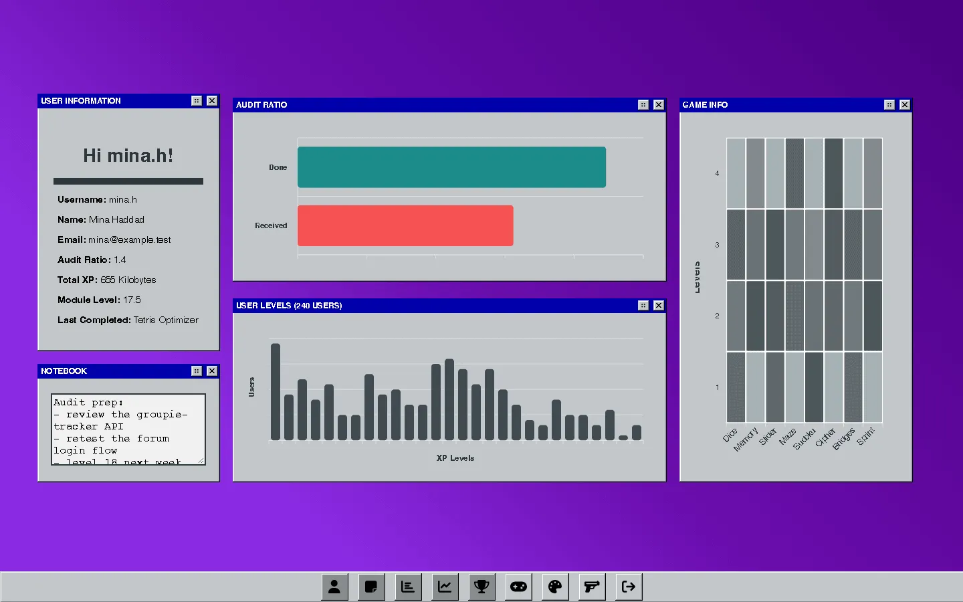Click the user profile icon in the taskbar
The height and width of the screenshot is (602, 963).
(x=334, y=587)
